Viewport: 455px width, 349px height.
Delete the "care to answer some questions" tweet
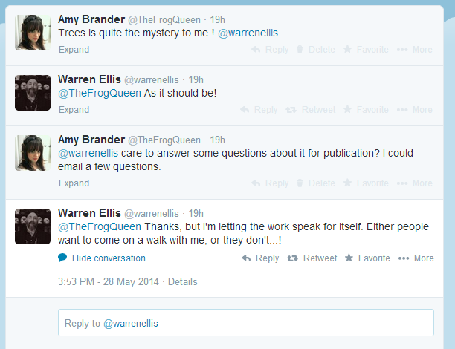click(316, 183)
